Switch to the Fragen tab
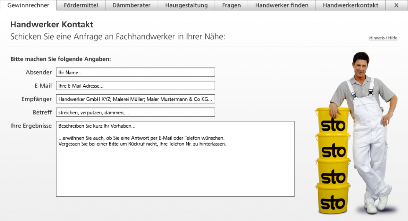This screenshot has height=221, width=408. click(231, 5)
